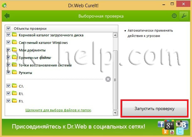This screenshot has width=192, height=137.
Task: Uncheck the C:\ drive checkbox
Action: coord(8,86)
